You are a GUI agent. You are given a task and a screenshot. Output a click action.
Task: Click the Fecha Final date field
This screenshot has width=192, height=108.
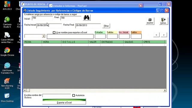pyautogui.click(x=88, y=25)
